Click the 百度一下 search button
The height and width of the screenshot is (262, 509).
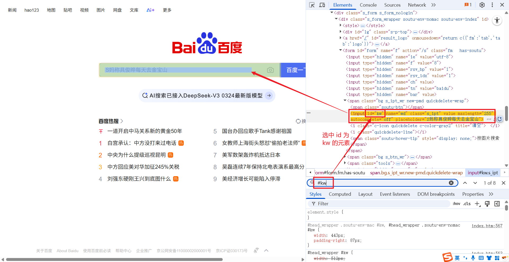293,70
